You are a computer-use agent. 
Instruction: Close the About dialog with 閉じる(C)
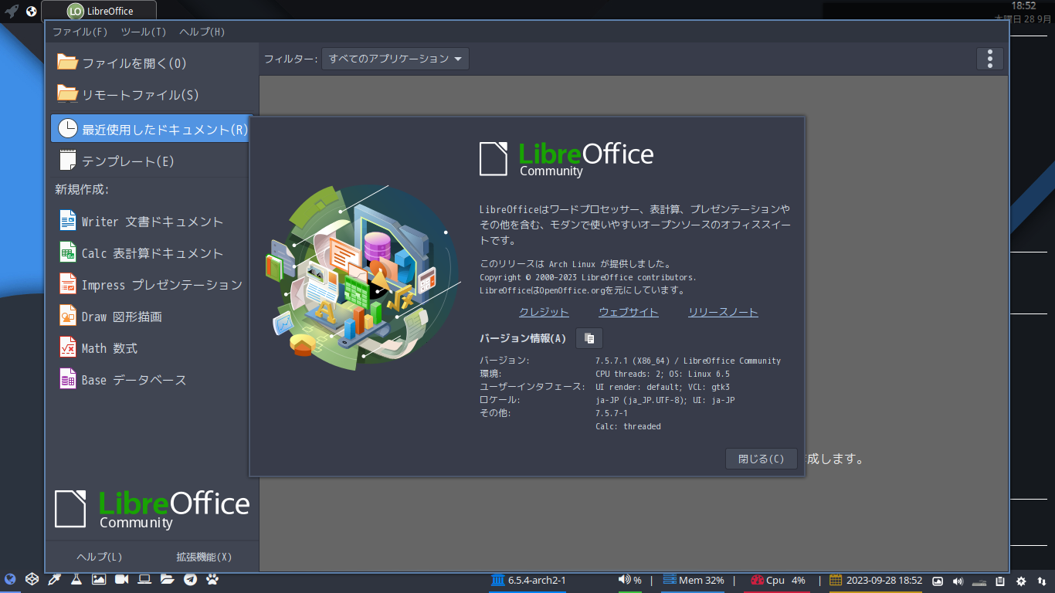pos(762,459)
